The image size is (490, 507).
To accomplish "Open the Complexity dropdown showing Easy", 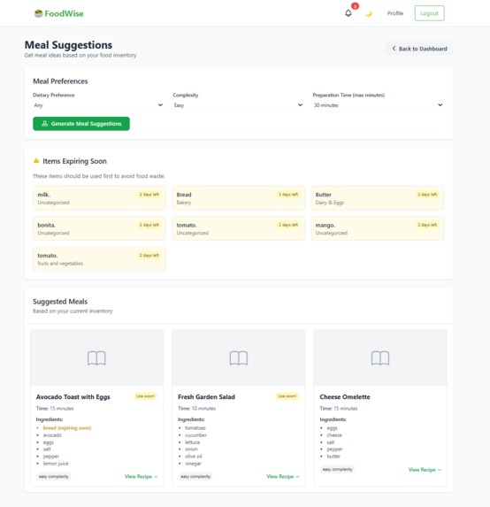I will (x=238, y=104).
